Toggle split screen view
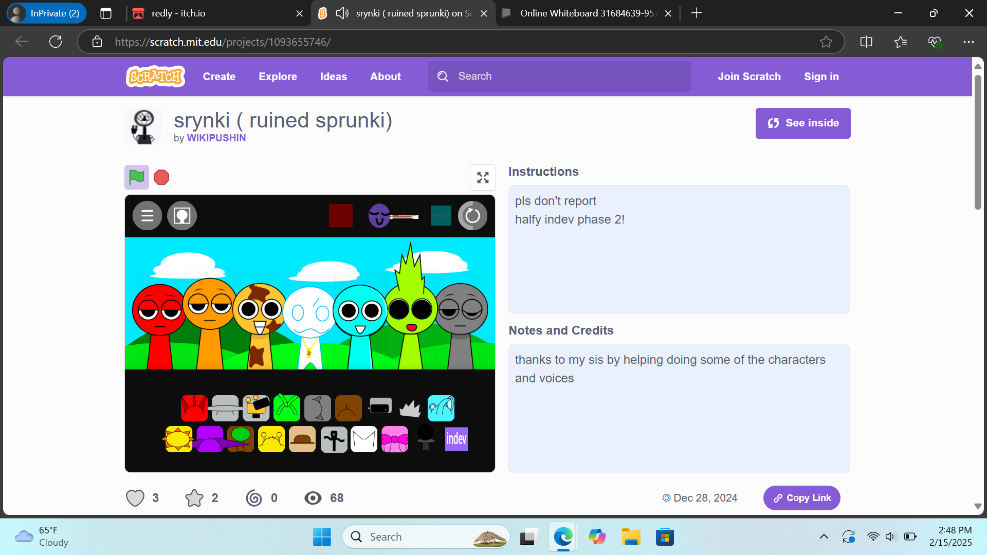987x555 pixels. point(866,42)
